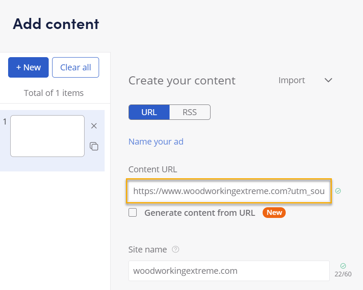Viewport: 363px width, 290px height.
Task: Expand the chevron arrow beside Import
Action: coord(328,80)
